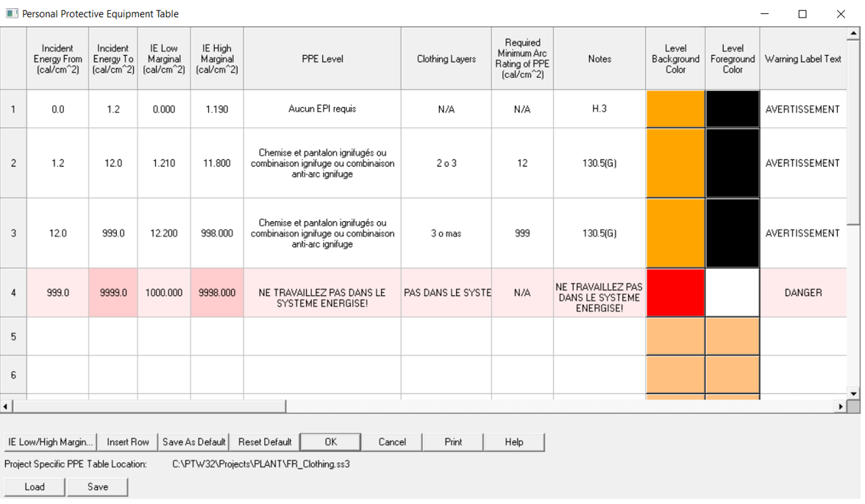This screenshot has width=865, height=504.
Task: Load a project PPE table file
Action: (35, 487)
